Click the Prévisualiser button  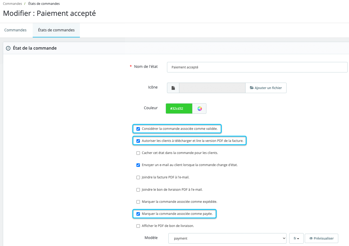pos(321,238)
